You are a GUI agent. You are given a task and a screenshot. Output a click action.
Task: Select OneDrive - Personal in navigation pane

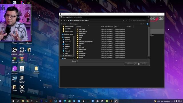coord(67,34)
